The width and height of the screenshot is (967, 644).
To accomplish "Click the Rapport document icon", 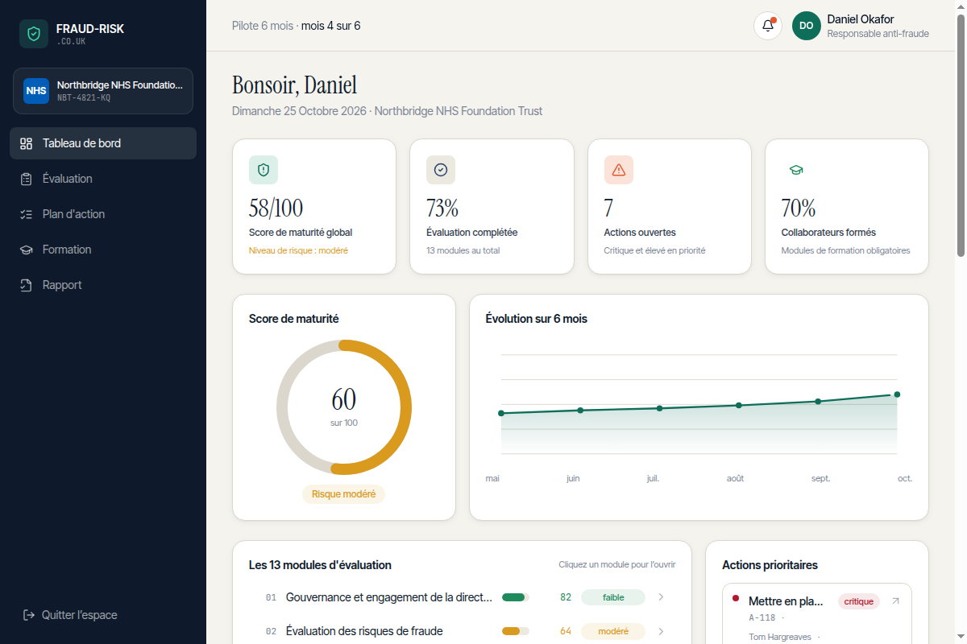I will tap(26, 285).
